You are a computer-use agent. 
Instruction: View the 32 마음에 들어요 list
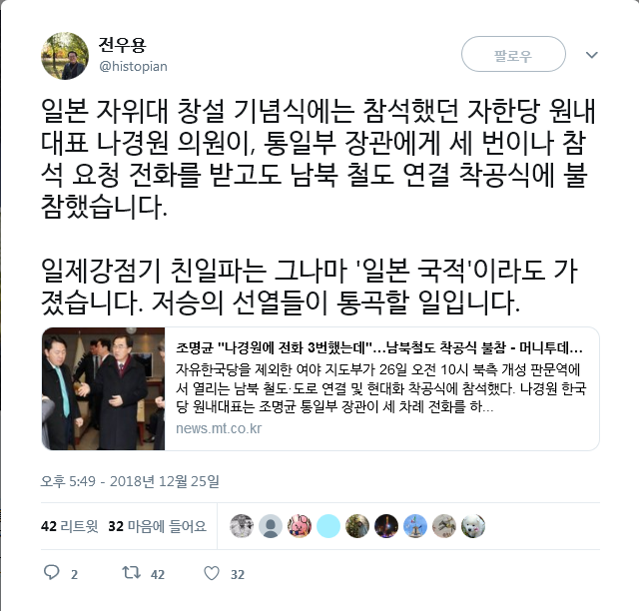pyautogui.click(x=158, y=526)
